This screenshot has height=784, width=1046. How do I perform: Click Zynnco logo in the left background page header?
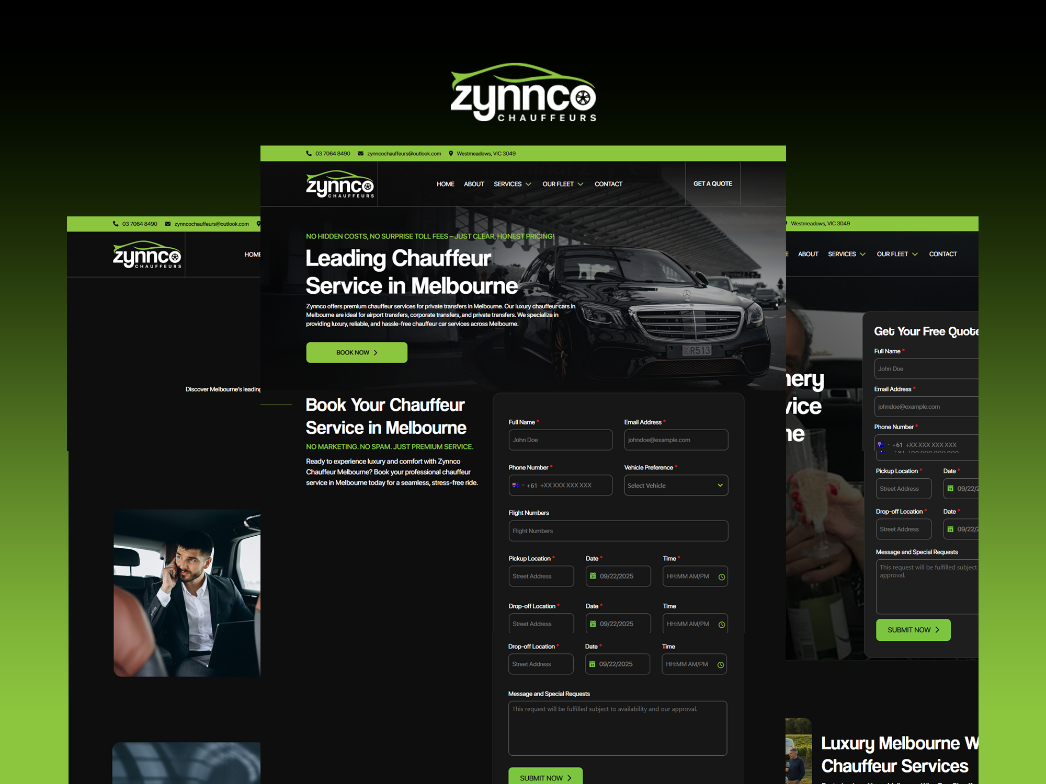pyautogui.click(x=147, y=255)
